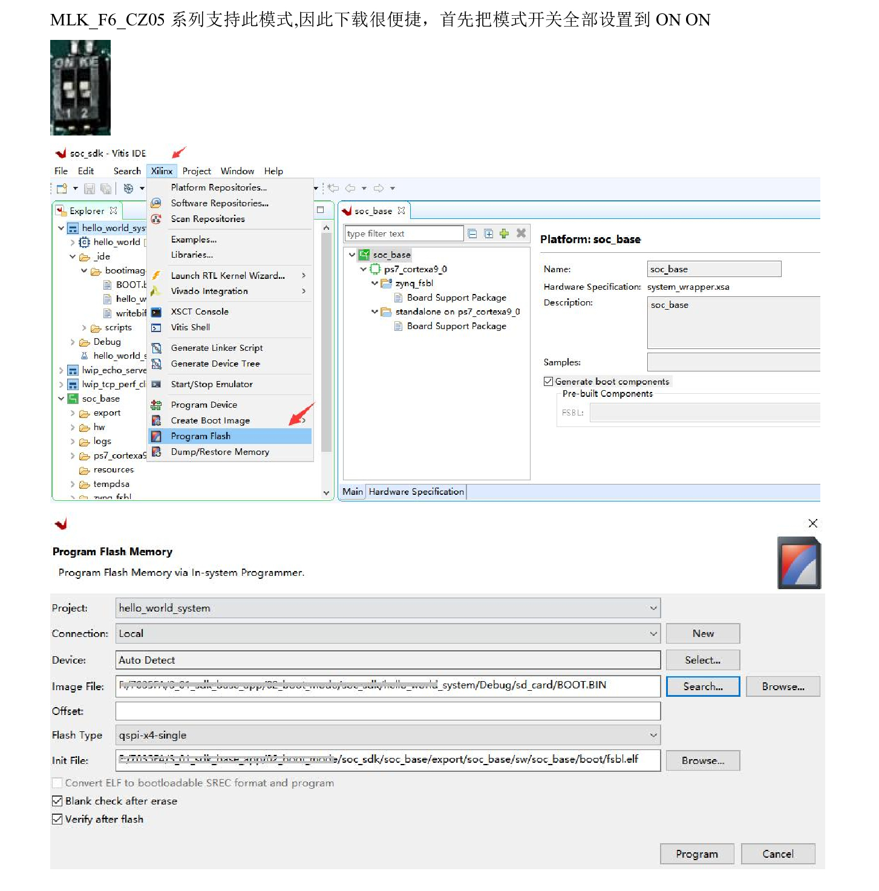Click Browse... button for Init File
The width and height of the screenshot is (879, 891).
(x=703, y=761)
